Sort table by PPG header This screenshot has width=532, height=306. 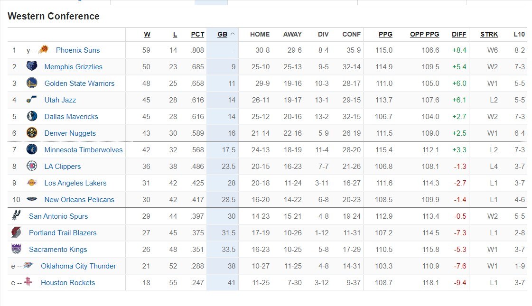[385, 34]
